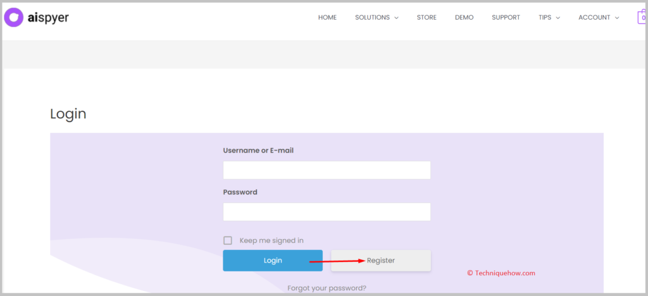Click the Login page heading
Screen dimensions: 648x296
point(68,113)
